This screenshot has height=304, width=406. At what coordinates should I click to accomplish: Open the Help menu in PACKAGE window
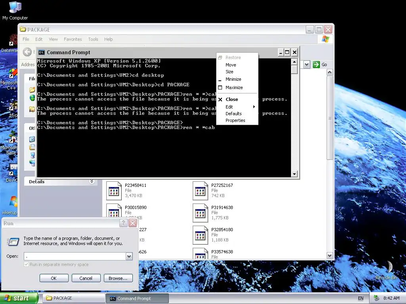coord(108,39)
